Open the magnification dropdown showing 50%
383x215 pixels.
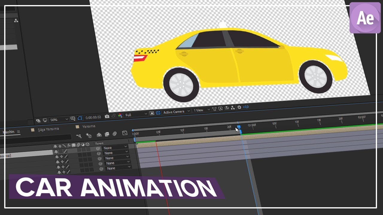click(59, 119)
